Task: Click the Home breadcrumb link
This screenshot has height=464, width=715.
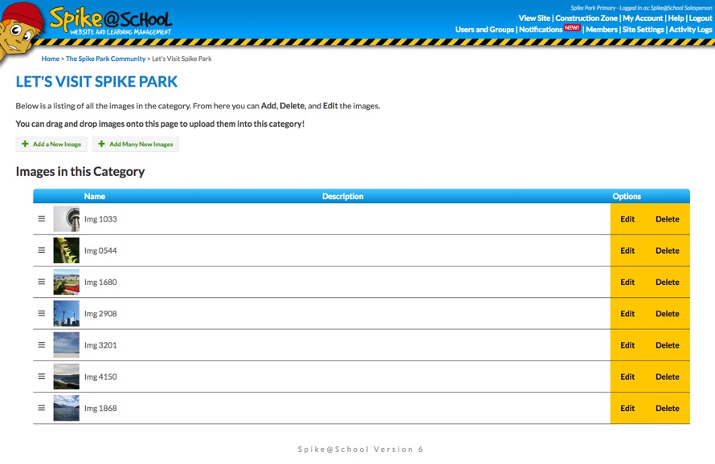Action: [x=51, y=59]
